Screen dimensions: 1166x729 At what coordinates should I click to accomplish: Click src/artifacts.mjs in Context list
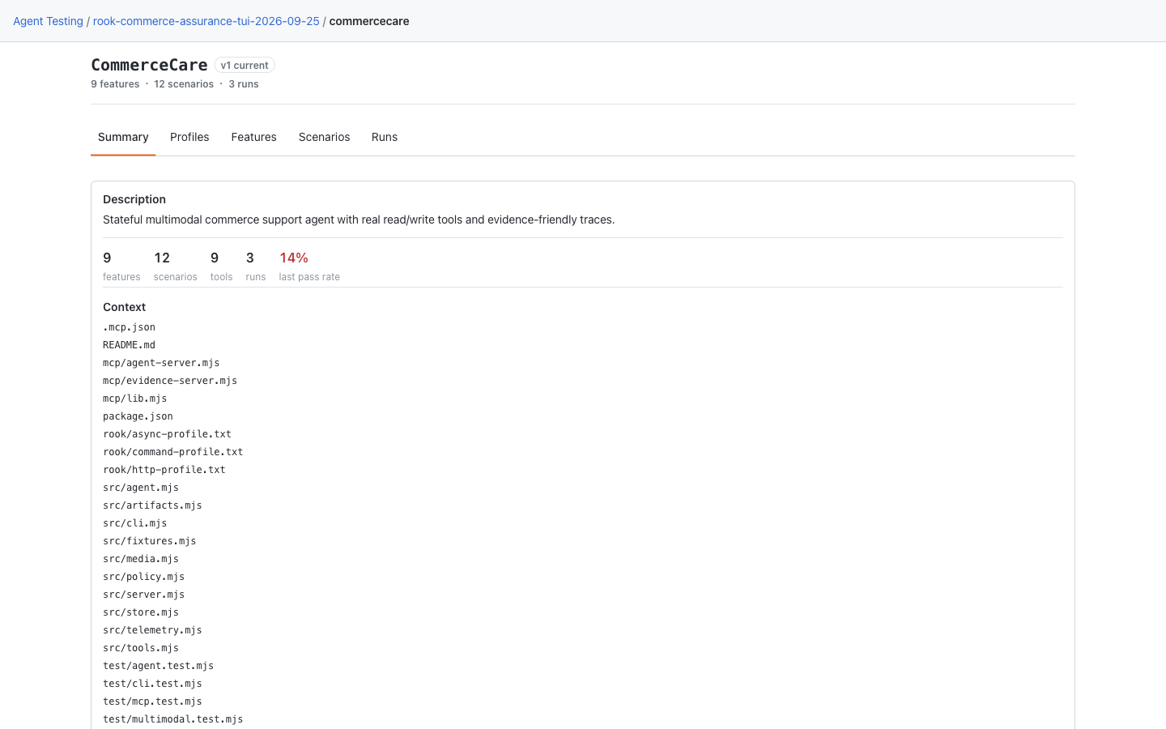(152, 505)
